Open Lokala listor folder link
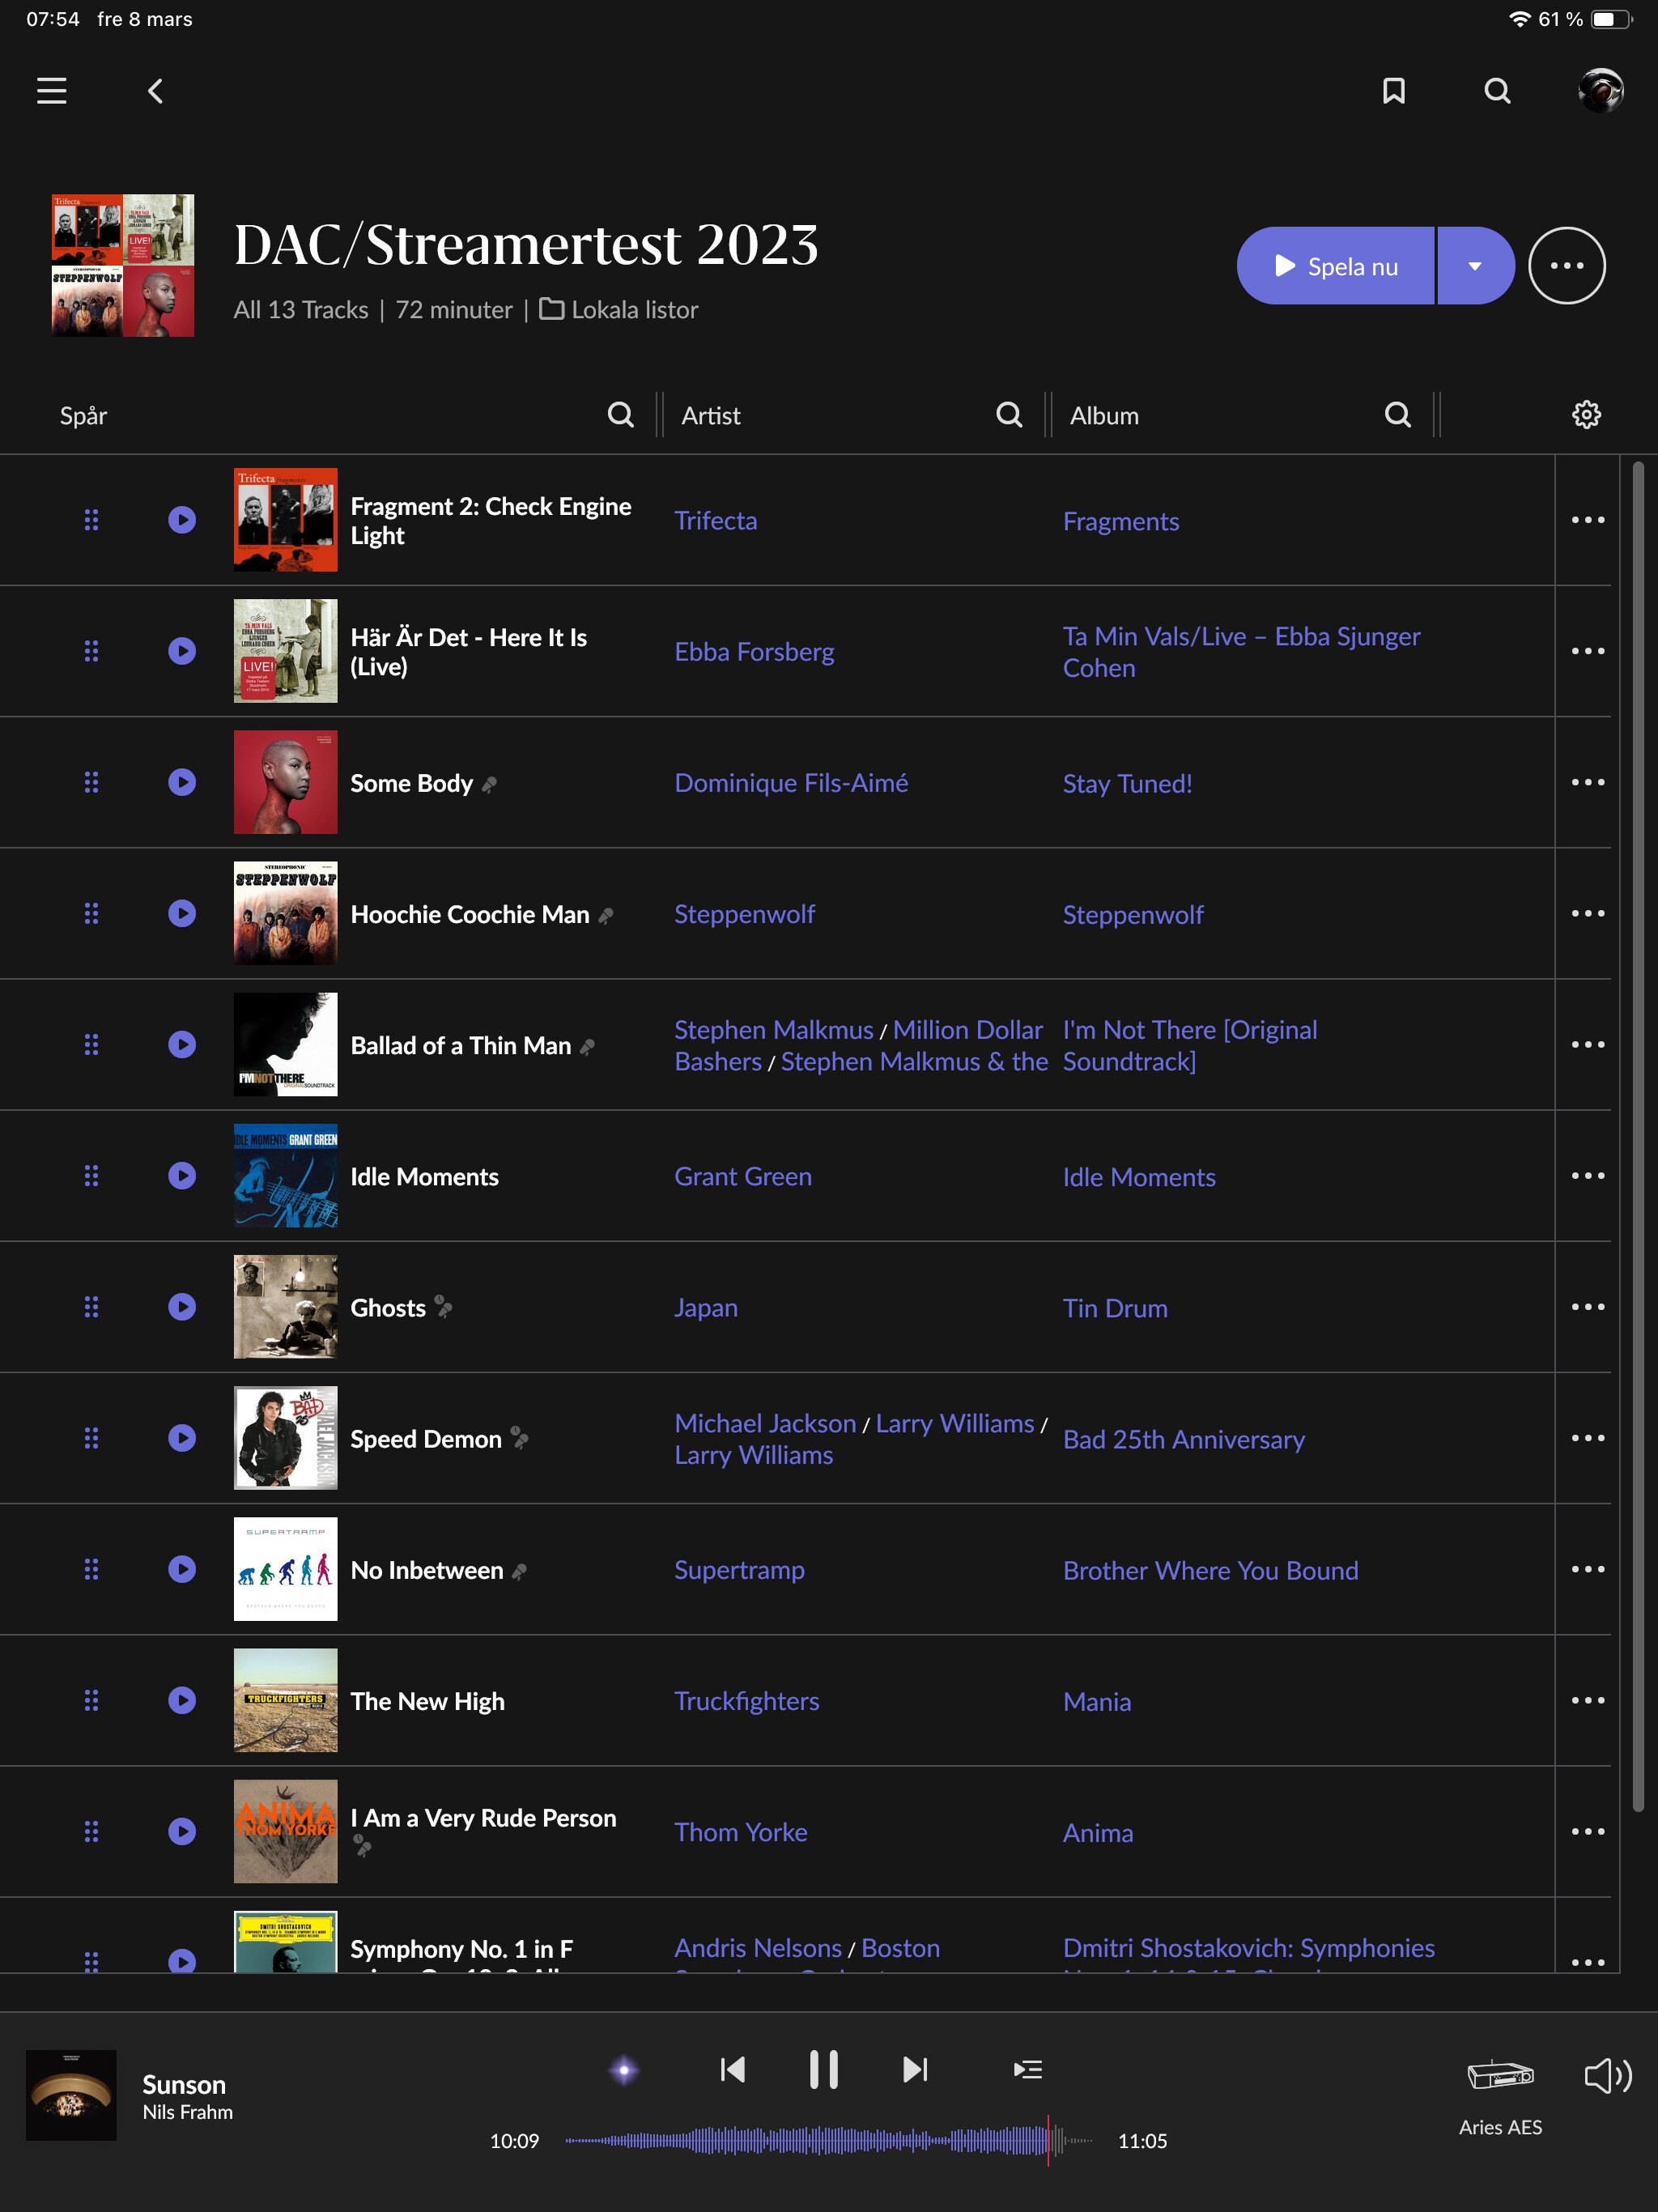 click(619, 310)
